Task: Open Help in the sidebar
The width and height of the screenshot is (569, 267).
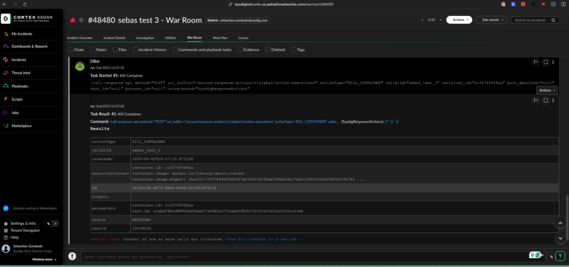Action: (15, 237)
